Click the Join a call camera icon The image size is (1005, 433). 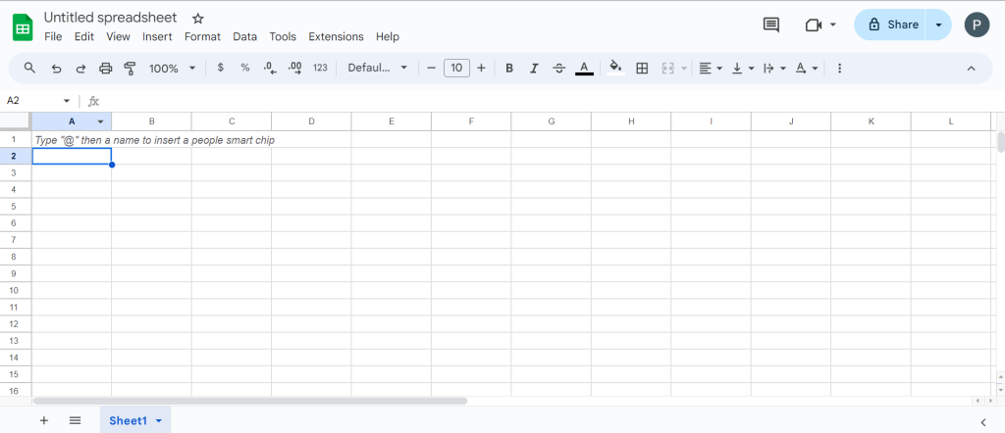click(814, 24)
